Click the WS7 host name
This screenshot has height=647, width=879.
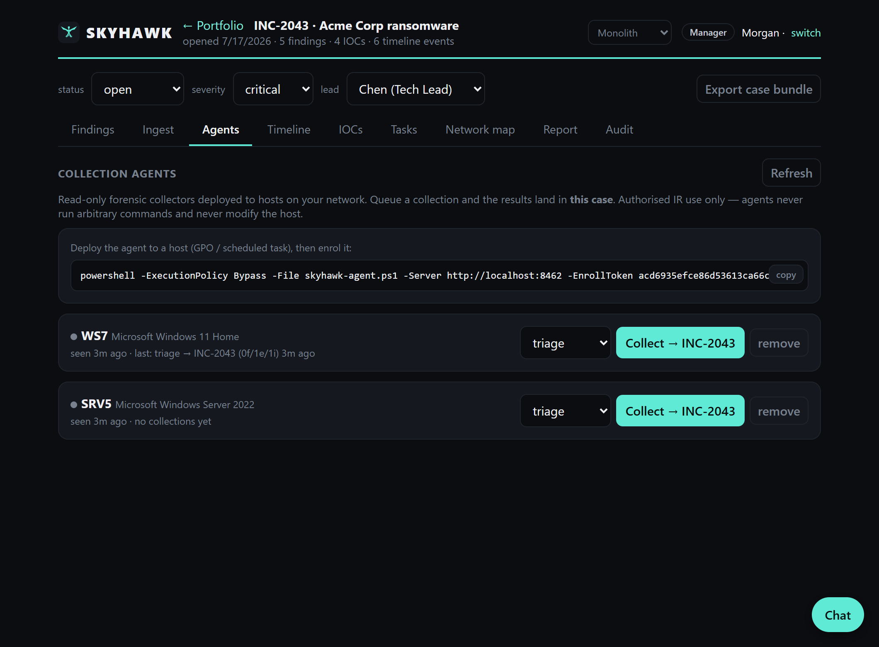[94, 336]
